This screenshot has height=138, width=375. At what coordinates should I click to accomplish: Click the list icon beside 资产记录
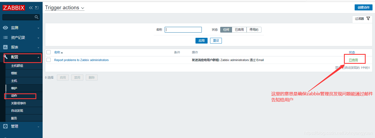pyautogui.click(x=5, y=38)
